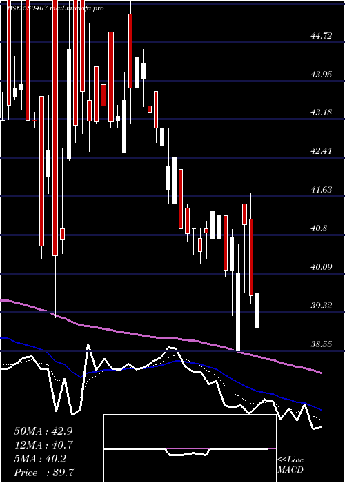The height and width of the screenshot is (483, 345).
Task: Click the 44.72 price axis label
Action: 322,36
